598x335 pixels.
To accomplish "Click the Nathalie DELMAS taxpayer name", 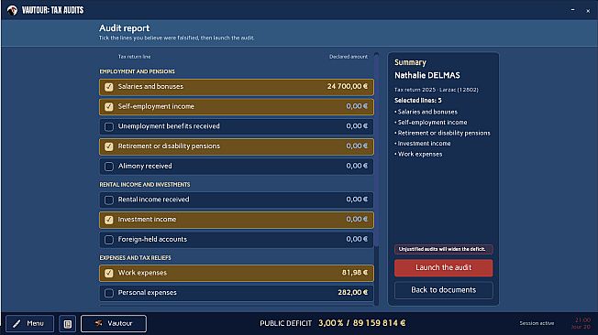I will [427, 75].
